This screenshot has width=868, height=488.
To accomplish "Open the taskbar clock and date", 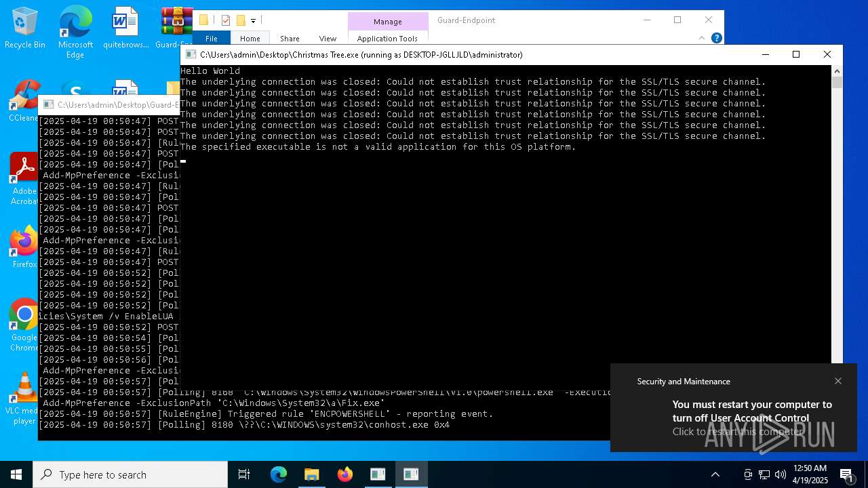I will pyautogui.click(x=810, y=474).
